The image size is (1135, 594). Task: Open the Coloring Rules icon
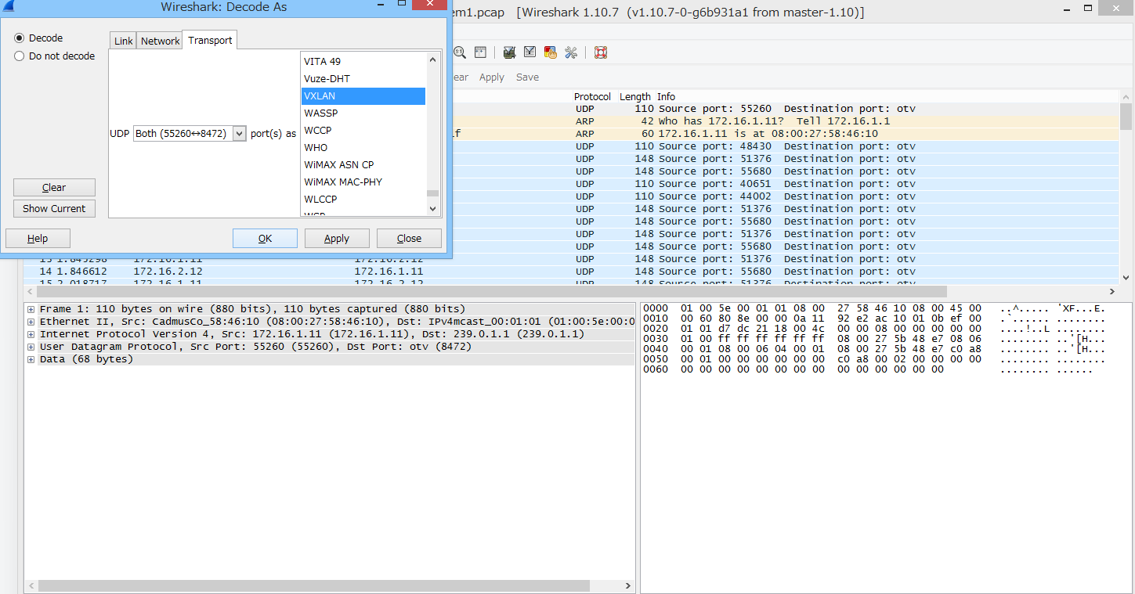click(551, 52)
